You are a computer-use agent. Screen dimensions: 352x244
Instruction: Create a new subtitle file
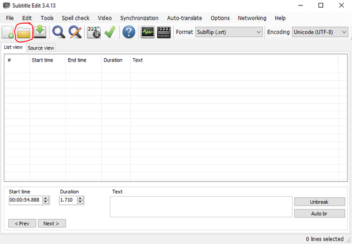tap(7, 32)
